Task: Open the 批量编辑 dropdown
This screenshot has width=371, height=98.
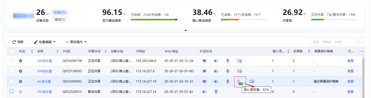Action: pyautogui.click(x=45, y=42)
